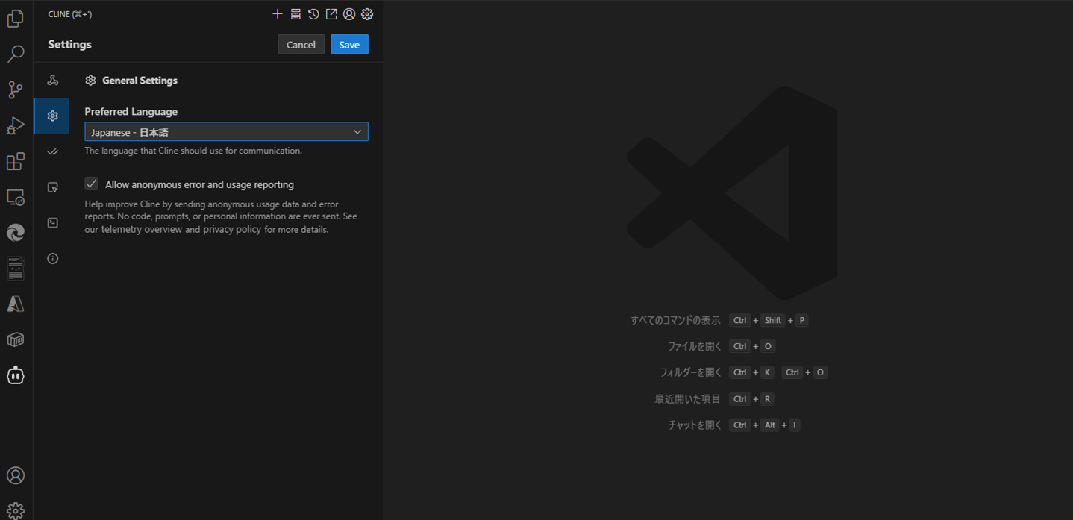Open the Search view in activity bar

[15, 54]
